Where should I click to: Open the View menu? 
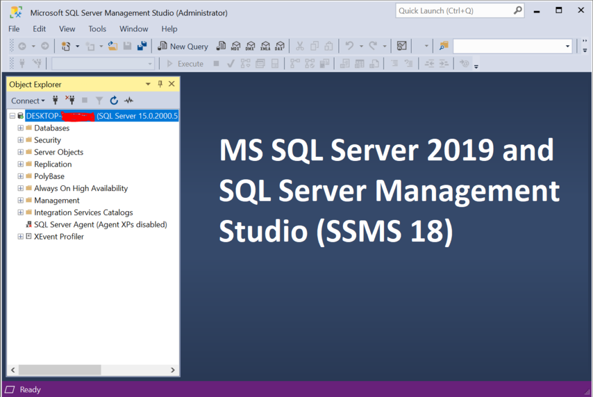click(x=67, y=28)
